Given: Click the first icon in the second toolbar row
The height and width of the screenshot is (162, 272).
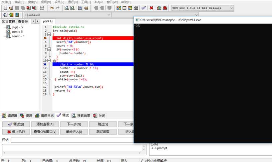Looking at the screenshot, I should [5, 15].
